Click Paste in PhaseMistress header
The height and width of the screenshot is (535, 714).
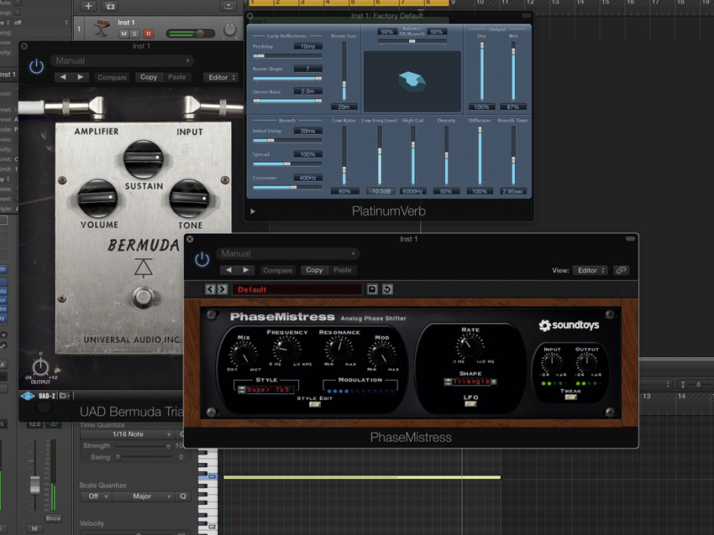tap(343, 270)
